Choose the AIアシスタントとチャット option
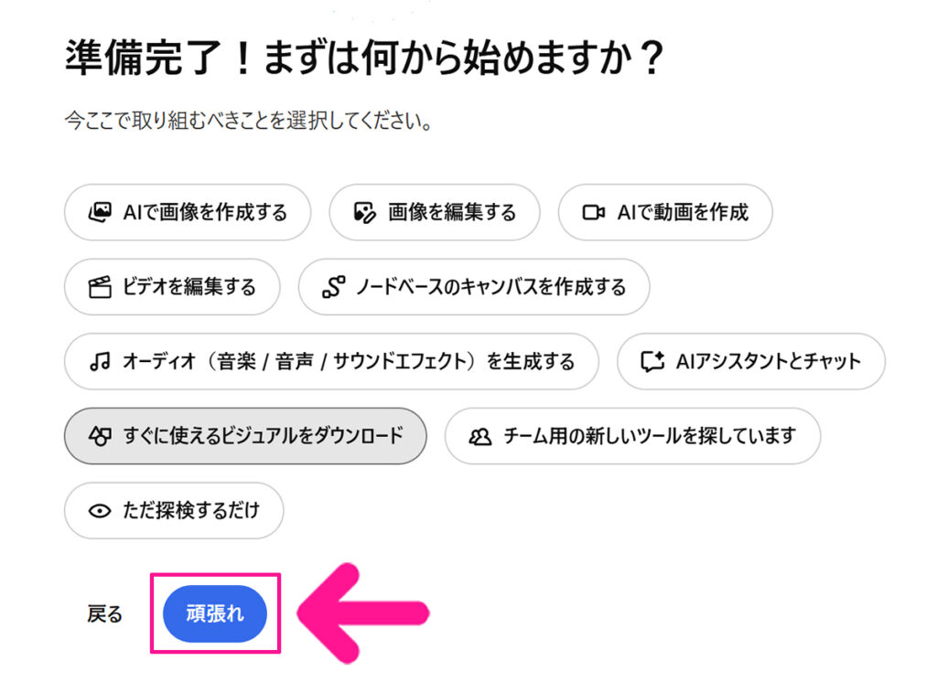 751,361
